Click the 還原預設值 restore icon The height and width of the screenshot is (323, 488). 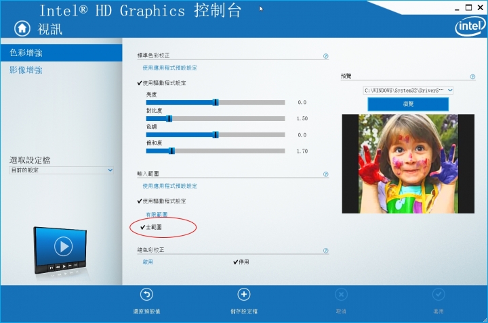[146, 295]
